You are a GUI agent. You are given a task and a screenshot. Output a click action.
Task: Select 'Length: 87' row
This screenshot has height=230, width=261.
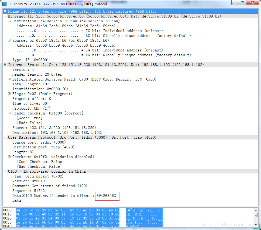coord(23,152)
